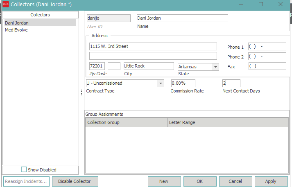Viewport: 292px width, 187px height.
Task: Click the New button
Action: pyautogui.click(x=164, y=181)
